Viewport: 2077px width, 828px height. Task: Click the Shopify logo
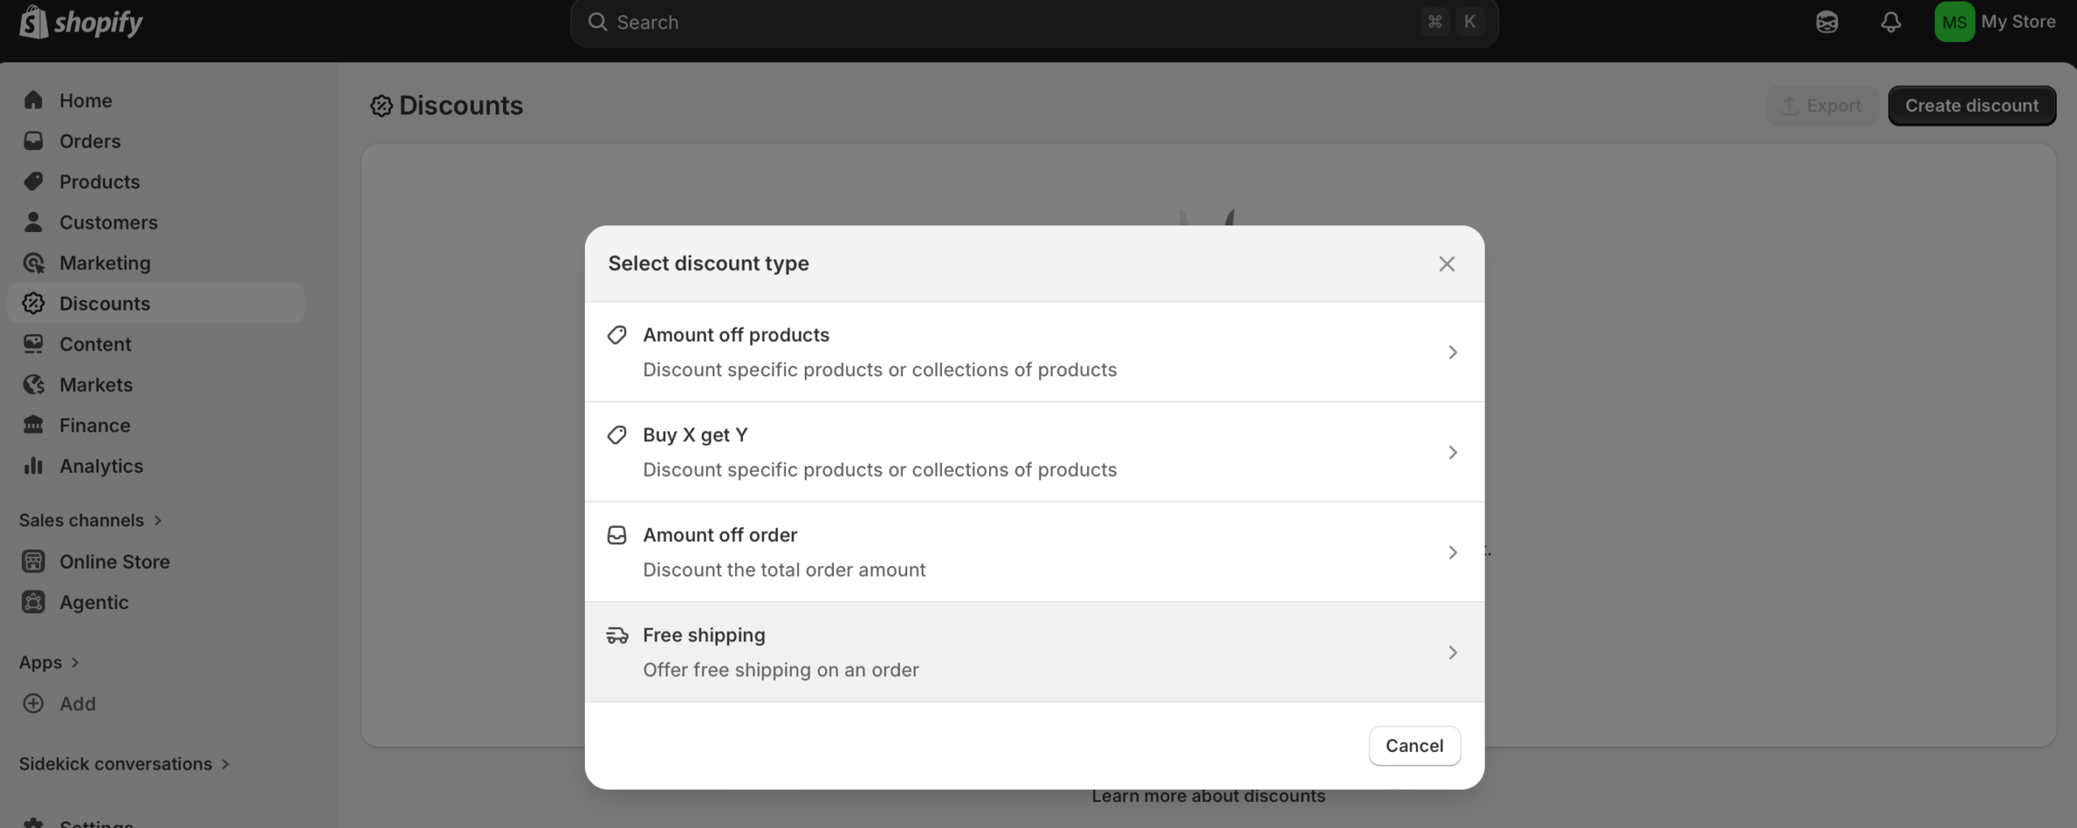tap(80, 22)
